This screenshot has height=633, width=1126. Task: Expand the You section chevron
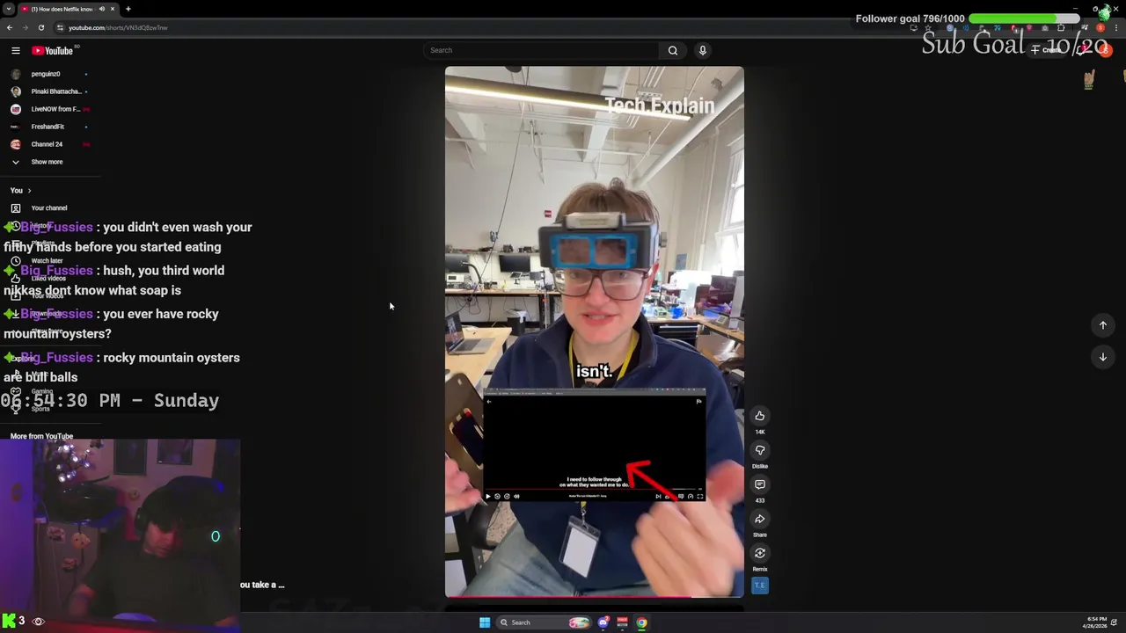coord(29,191)
